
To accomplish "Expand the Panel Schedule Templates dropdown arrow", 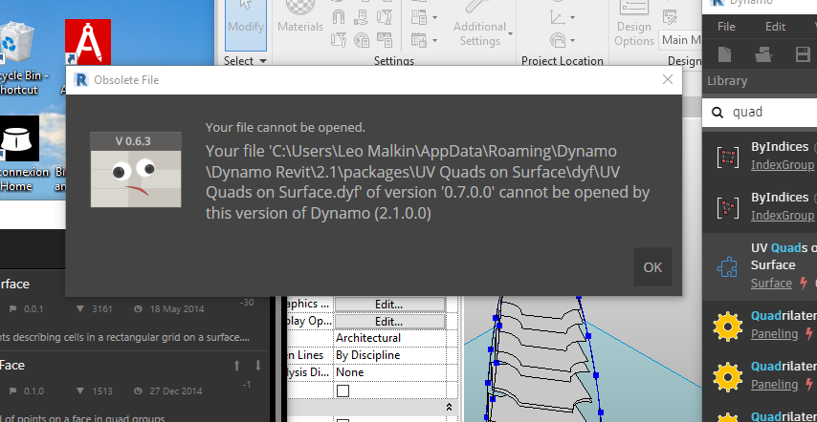I will pyautogui.click(x=434, y=40).
